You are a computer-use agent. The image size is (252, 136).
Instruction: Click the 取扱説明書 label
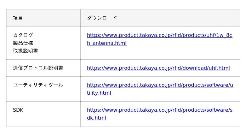pos(26,51)
